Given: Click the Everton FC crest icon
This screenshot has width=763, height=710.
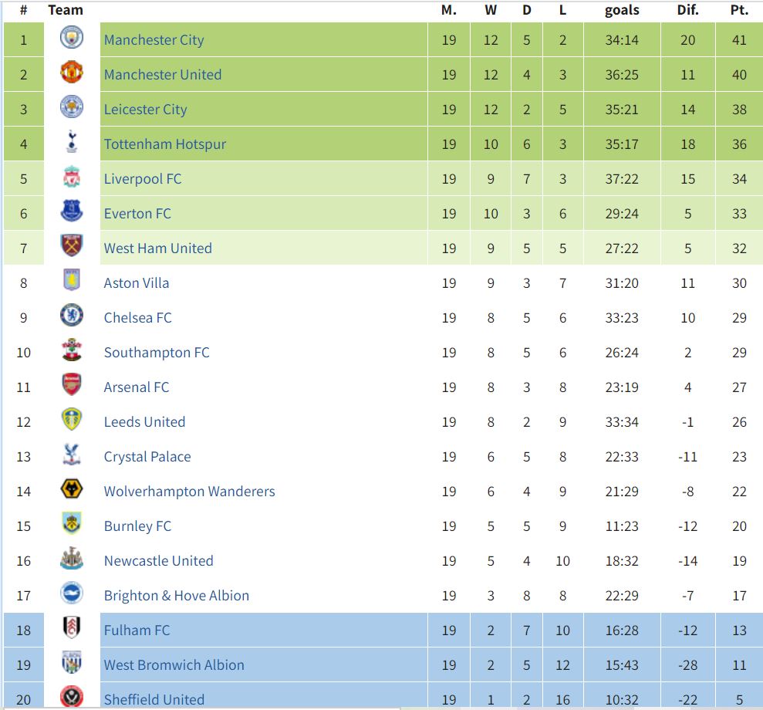Looking at the screenshot, I should 72,211.
